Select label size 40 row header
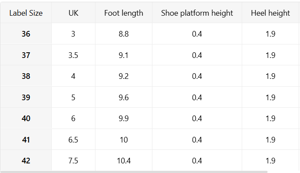This screenshot has width=300, height=173. (26, 119)
